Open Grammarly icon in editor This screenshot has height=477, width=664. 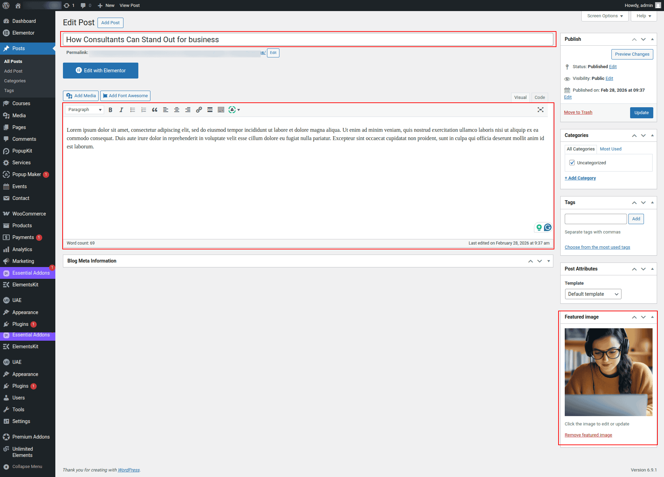(548, 227)
